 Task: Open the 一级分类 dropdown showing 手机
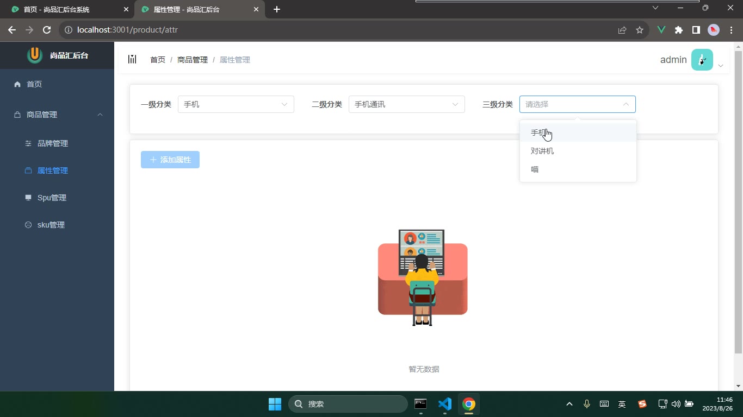(236, 104)
